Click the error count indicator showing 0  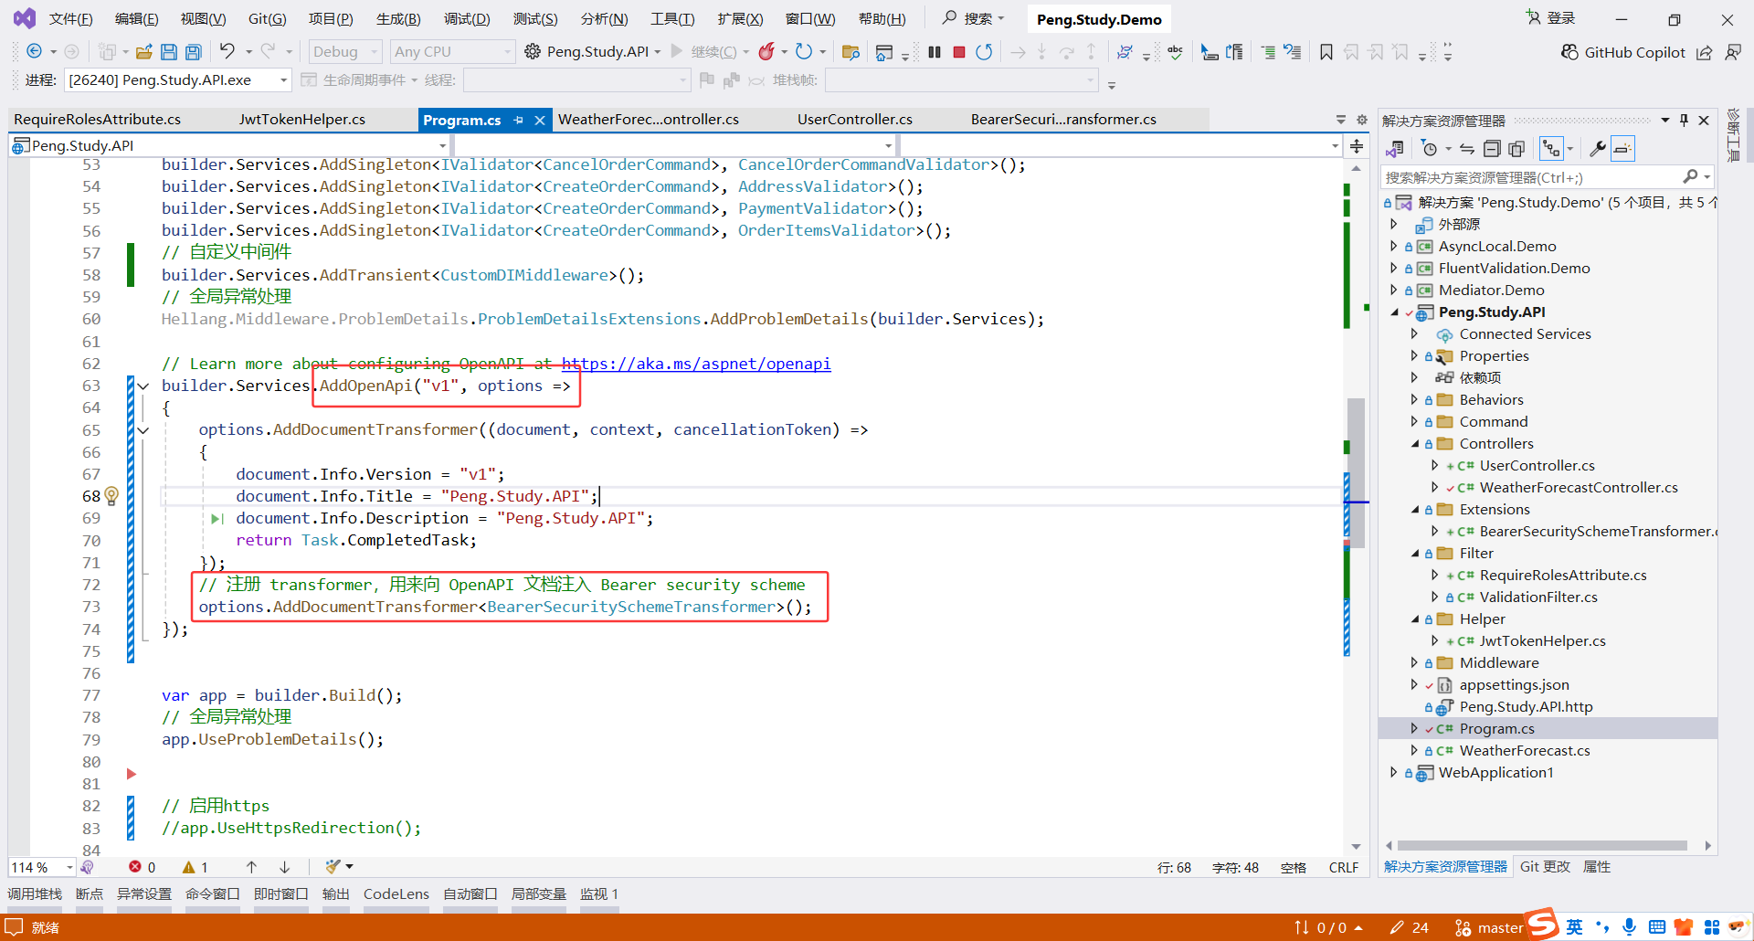click(x=143, y=867)
